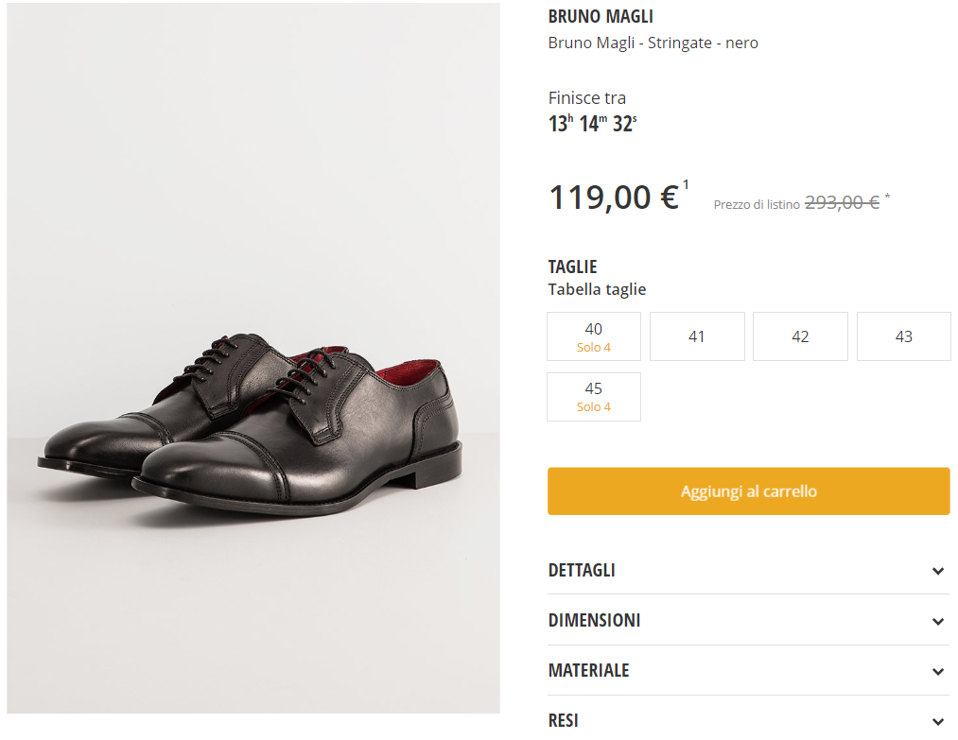Image resolution: width=958 pixels, height=740 pixels.
Task: Click the Bruno Magli - Stringate - nero subtitle
Action: (x=653, y=43)
